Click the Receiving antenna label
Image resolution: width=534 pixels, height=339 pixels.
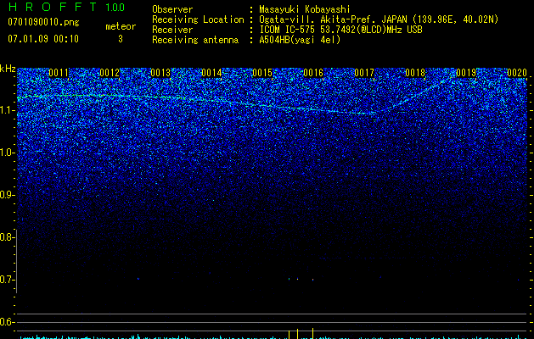tap(195, 40)
